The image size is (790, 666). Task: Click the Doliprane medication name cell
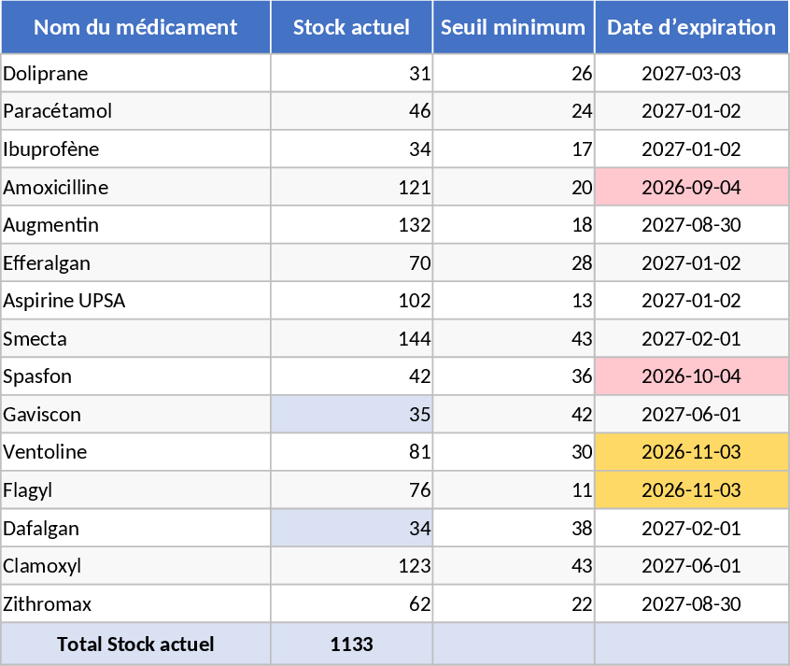(135, 73)
